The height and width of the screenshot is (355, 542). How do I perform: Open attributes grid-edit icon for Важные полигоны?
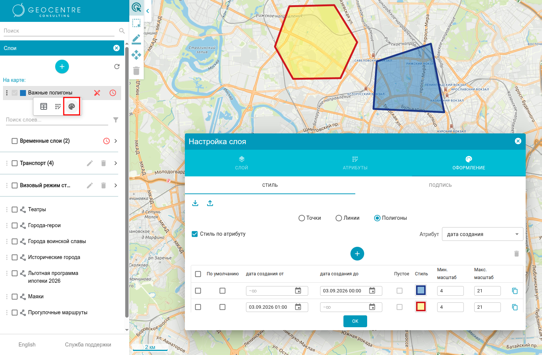(x=58, y=106)
